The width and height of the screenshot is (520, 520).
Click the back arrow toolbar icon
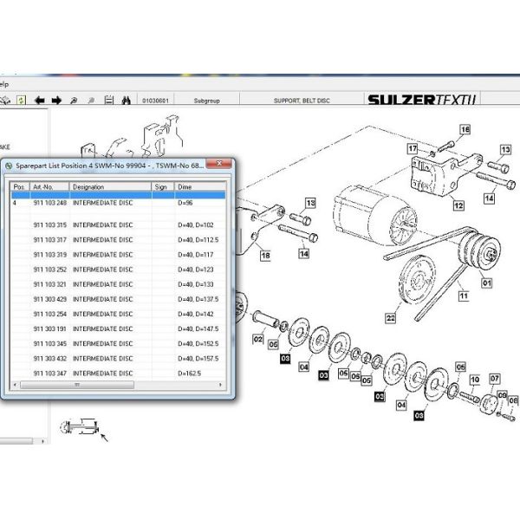pyautogui.click(x=39, y=101)
